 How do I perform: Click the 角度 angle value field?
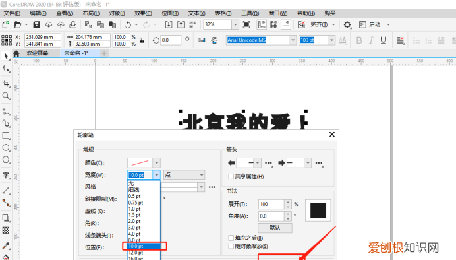point(271,216)
